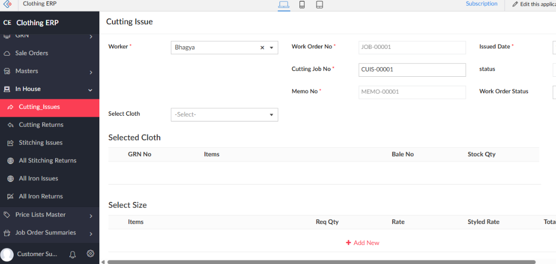The height and width of the screenshot is (264, 556).
Task: Open the Worker dropdown arrow
Action: tap(272, 48)
